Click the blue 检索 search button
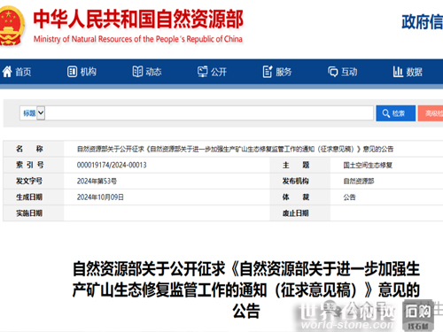This screenshot has width=443, height=332. pos(395,113)
